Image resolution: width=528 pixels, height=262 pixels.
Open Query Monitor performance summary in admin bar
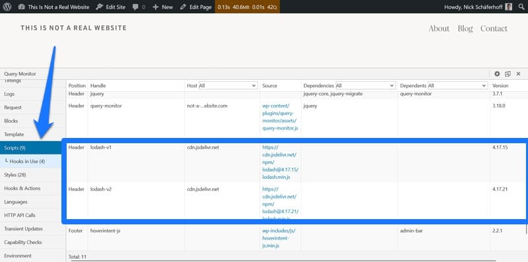point(247,7)
